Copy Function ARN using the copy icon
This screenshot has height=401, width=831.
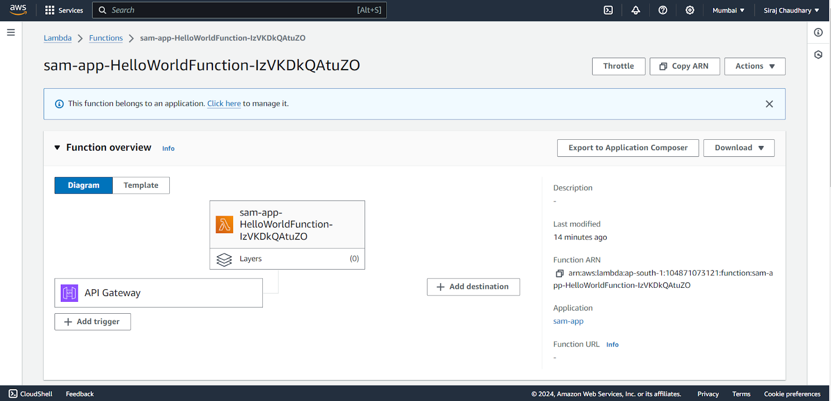click(x=559, y=273)
